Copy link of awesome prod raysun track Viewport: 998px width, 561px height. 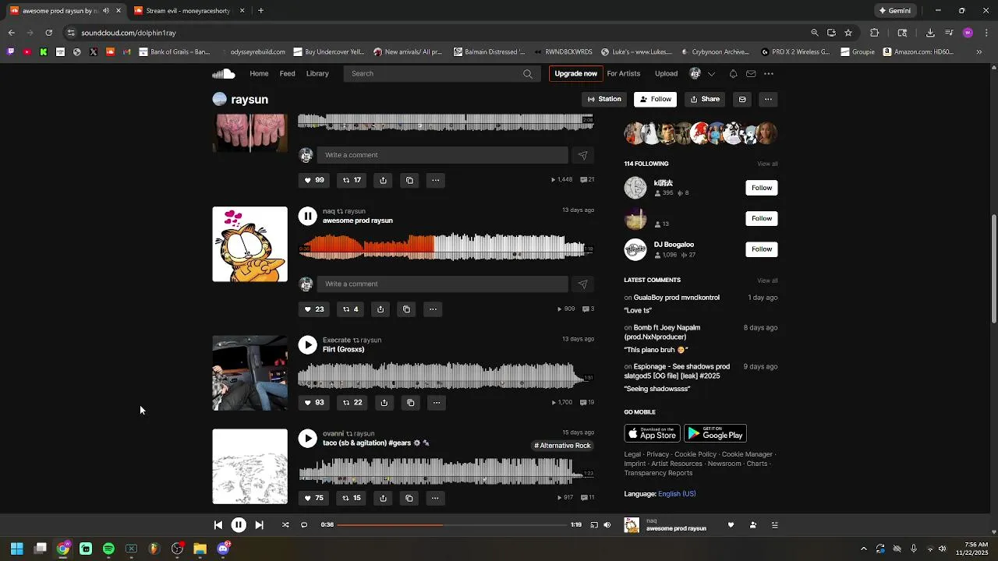(x=406, y=309)
